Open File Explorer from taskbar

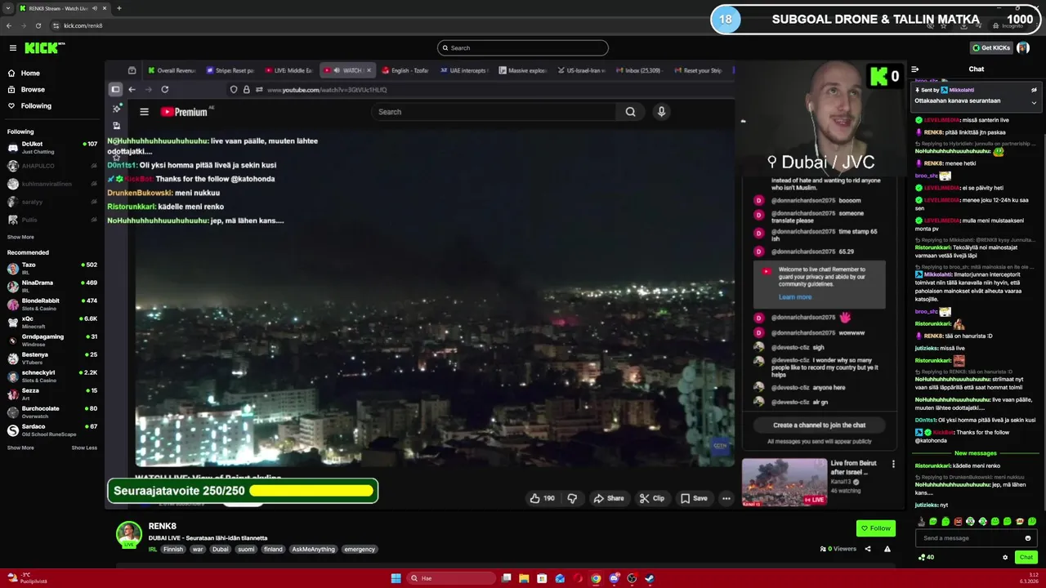(x=524, y=578)
